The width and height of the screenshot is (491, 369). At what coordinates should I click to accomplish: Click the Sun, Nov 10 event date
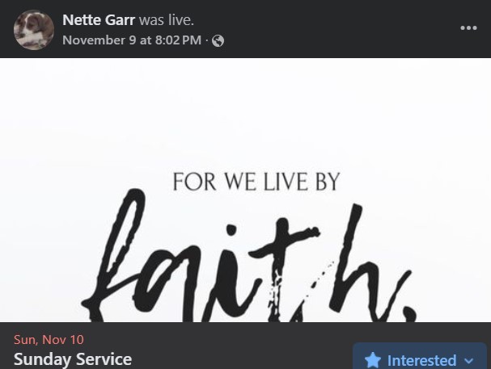point(49,340)
